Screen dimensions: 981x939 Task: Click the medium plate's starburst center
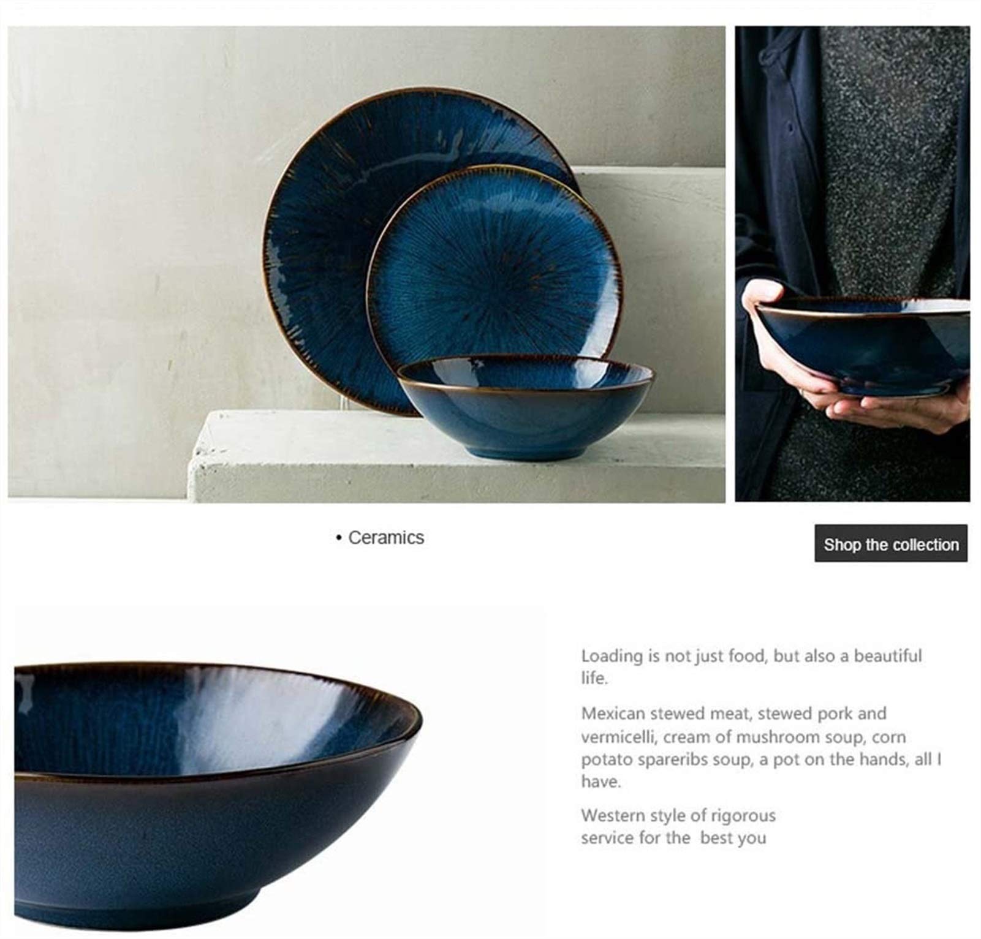tap(495, 265)
